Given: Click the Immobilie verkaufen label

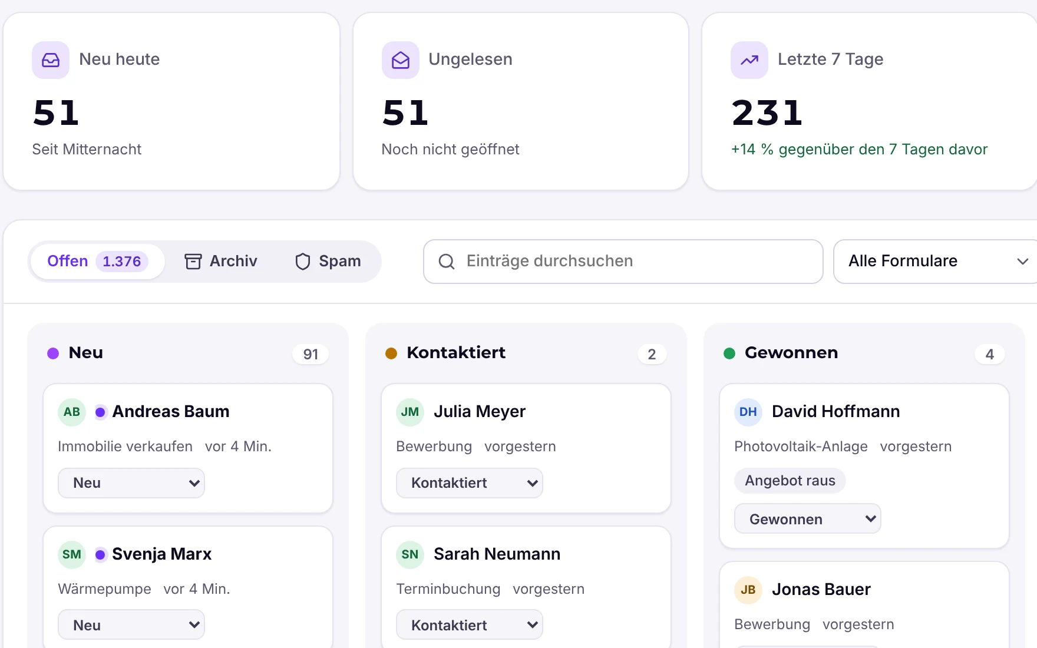Looking at the screenshot, I should click(x=125, y=447).
